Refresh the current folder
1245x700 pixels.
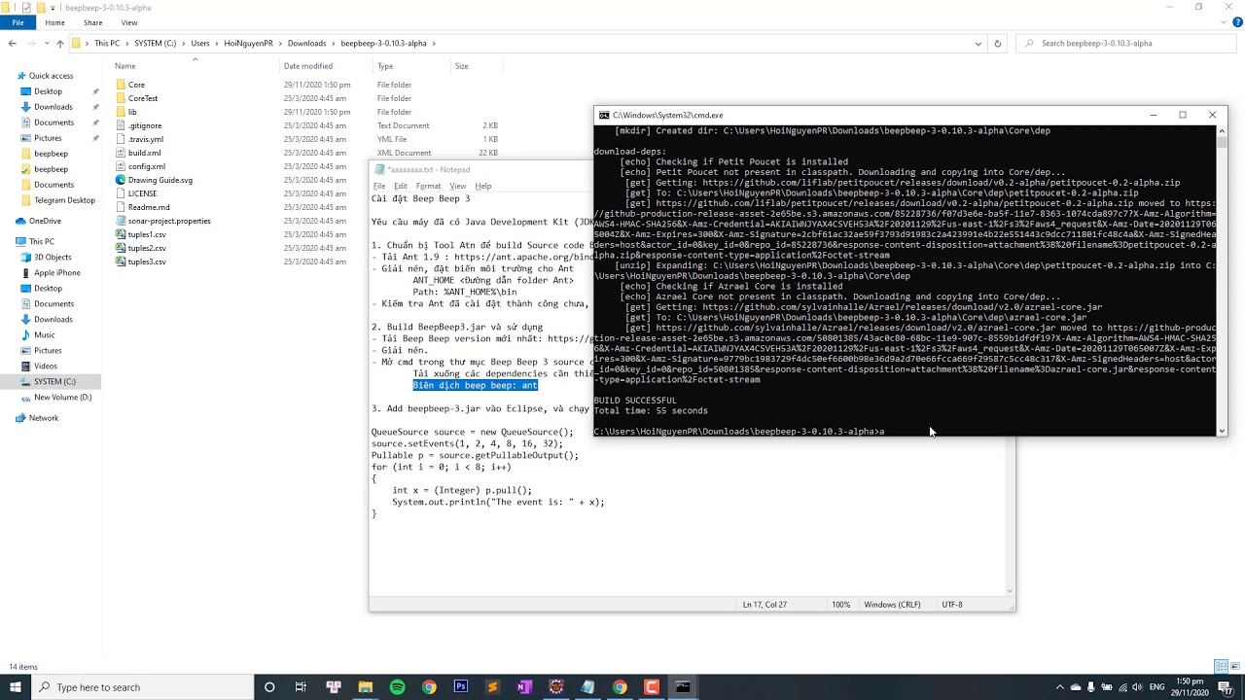[x=997, y=44]
